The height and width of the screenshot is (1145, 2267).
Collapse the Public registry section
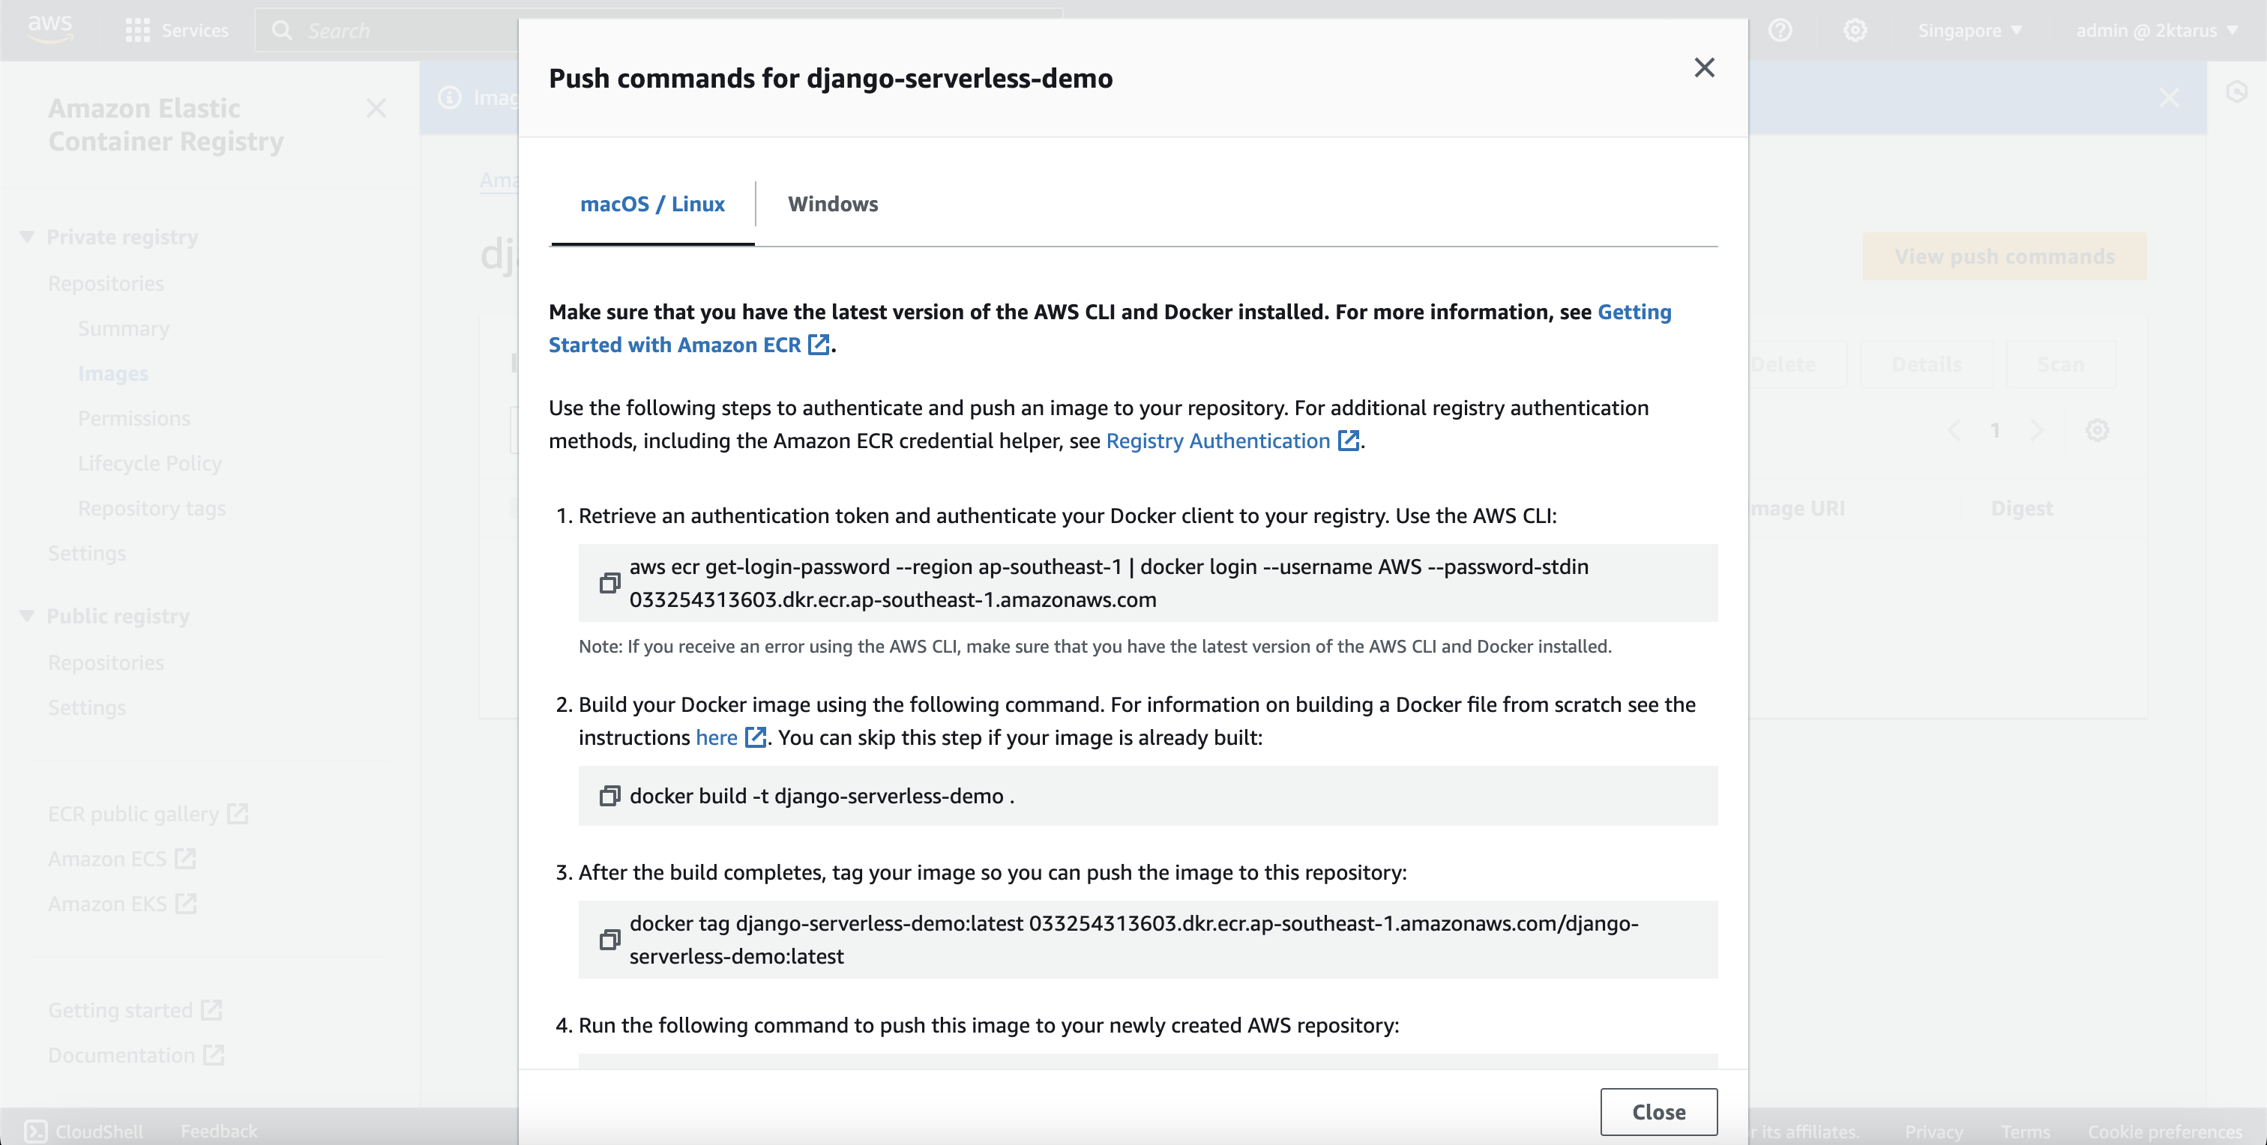point(27,616)
